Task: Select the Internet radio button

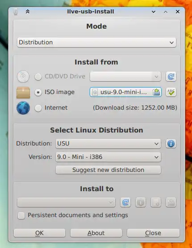Action: pos(38,108)
